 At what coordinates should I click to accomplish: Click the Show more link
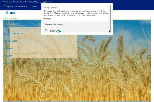coord(47,19)
